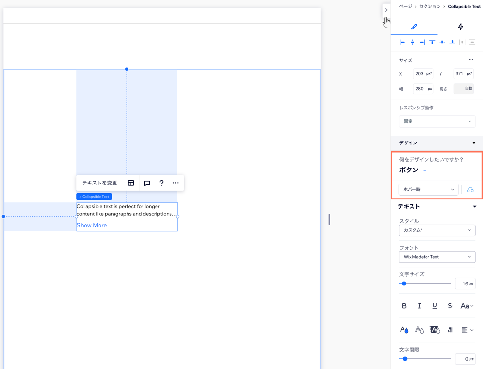483x369 pixels.
Task: Select the left horizontal alignment icon
Action: (402, 42)
